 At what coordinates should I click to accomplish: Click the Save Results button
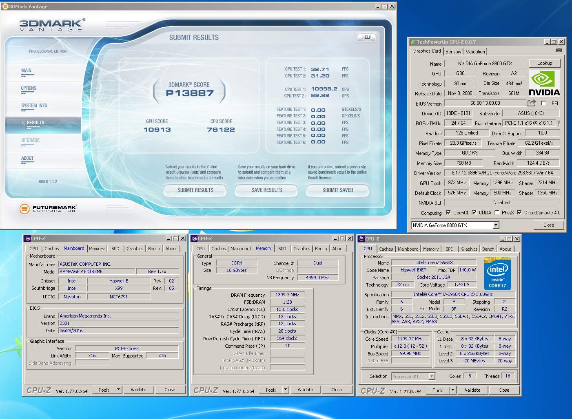click(x=267, y=190)
